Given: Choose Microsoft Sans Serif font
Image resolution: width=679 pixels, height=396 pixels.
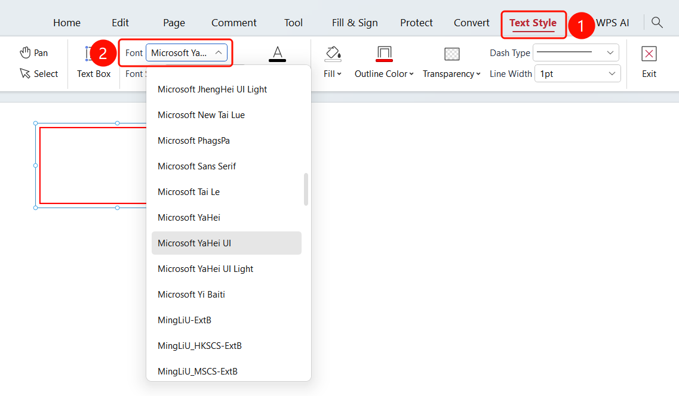Looking at the screenshot, I should [x=226, y=166].
